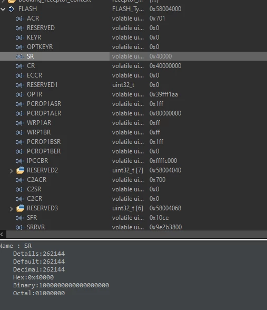Viewport: 267px width, 310px height.
Task: Click the horizontal scrollbar track
Action: pyautogui.click(x=137, y=234)
